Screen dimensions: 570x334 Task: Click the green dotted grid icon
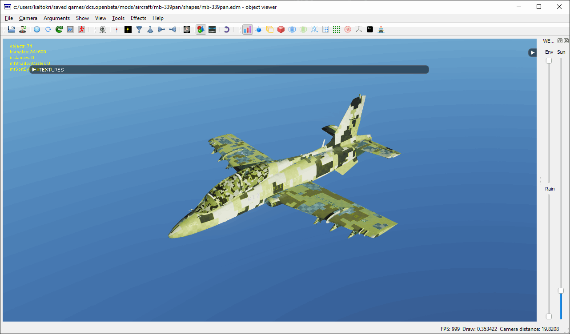[x=337, y=29]
